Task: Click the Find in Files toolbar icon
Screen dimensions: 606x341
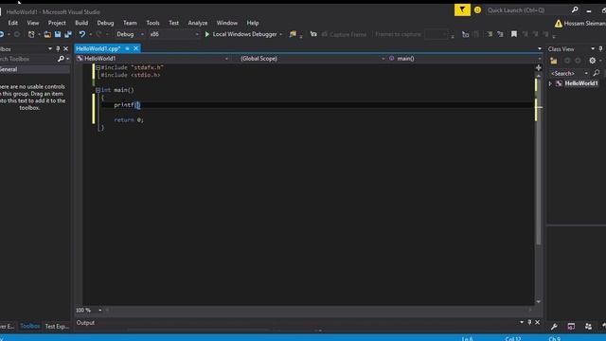Action: point(293,34)
